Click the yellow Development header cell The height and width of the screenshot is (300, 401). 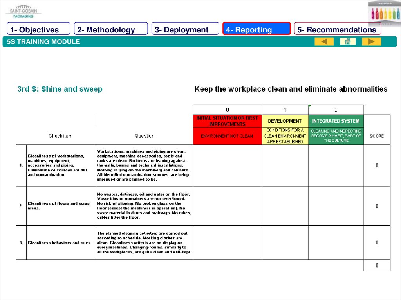pos(285,121)
